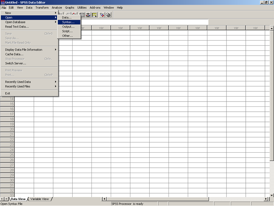This screenshot has width=274, height=206.
Task: Click the Use Sets toolbar icon
Action: [108, 15]
